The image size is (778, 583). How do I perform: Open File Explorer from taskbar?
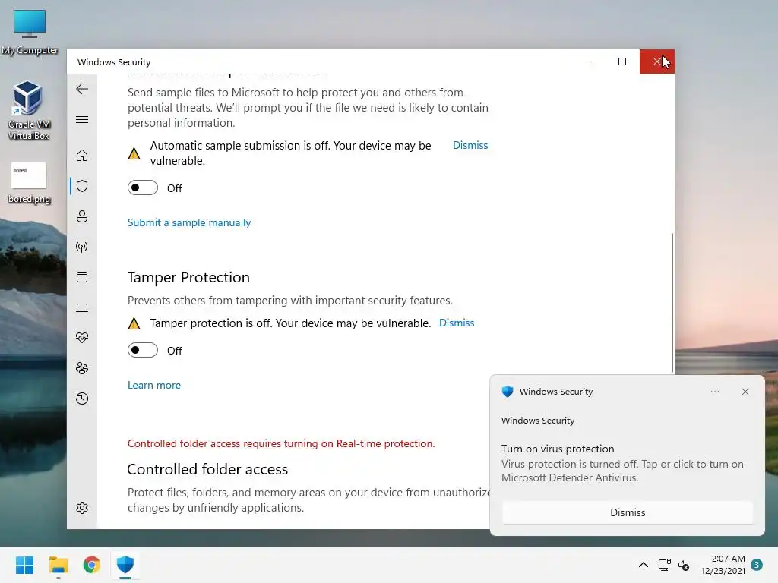tap(58, 565)
